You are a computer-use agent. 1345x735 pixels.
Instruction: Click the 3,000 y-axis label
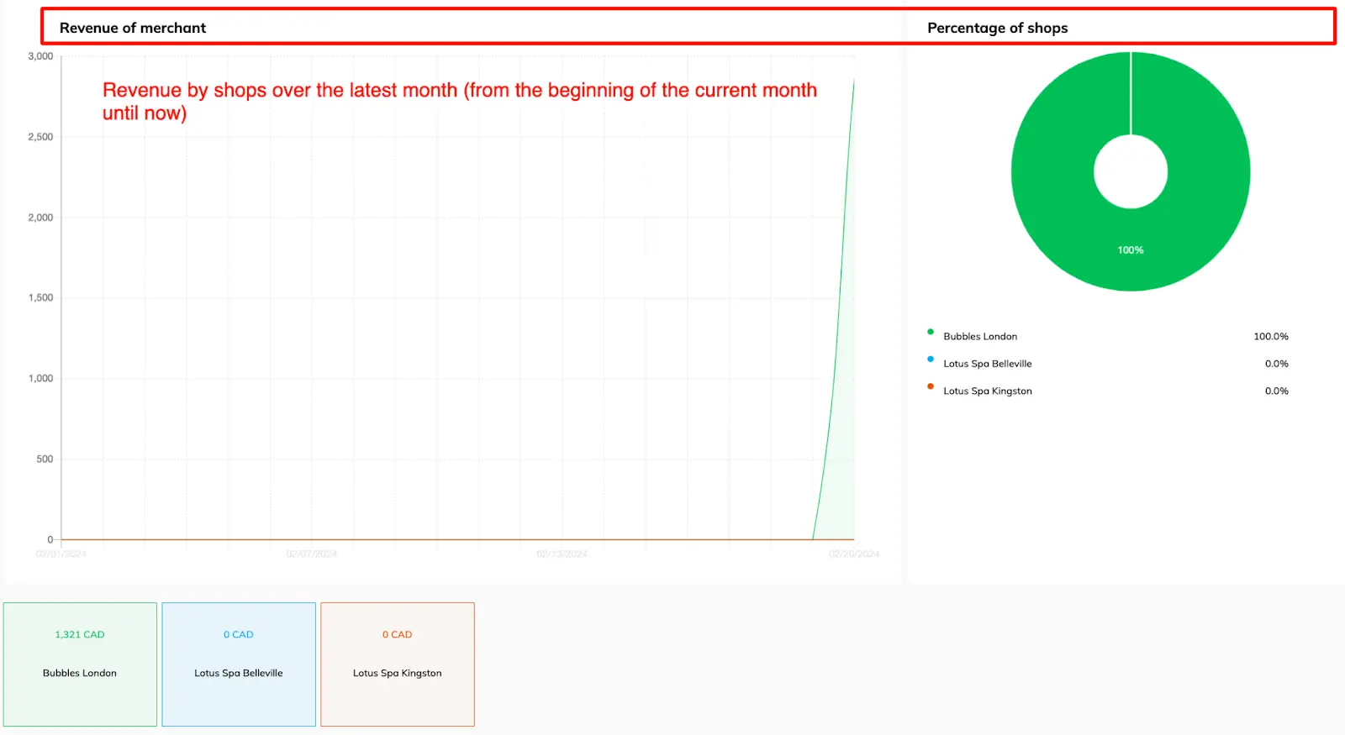[40, 56]
